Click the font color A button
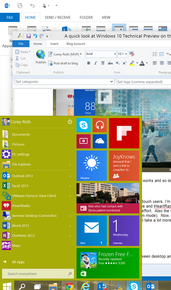This screenshot has width=171, height=290. click(142, 63)
